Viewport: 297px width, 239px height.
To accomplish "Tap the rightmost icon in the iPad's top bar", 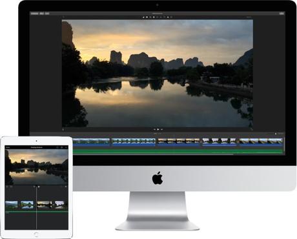I will click(66, 147).
